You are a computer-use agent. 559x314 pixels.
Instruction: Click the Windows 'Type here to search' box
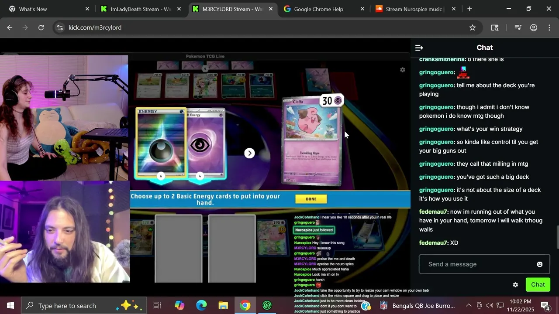point(83,306)
